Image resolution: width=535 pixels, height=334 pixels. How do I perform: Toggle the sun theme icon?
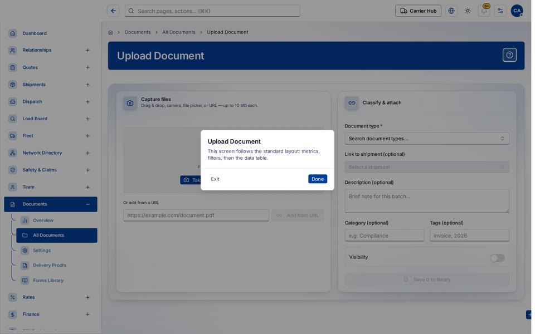(468, 11)
